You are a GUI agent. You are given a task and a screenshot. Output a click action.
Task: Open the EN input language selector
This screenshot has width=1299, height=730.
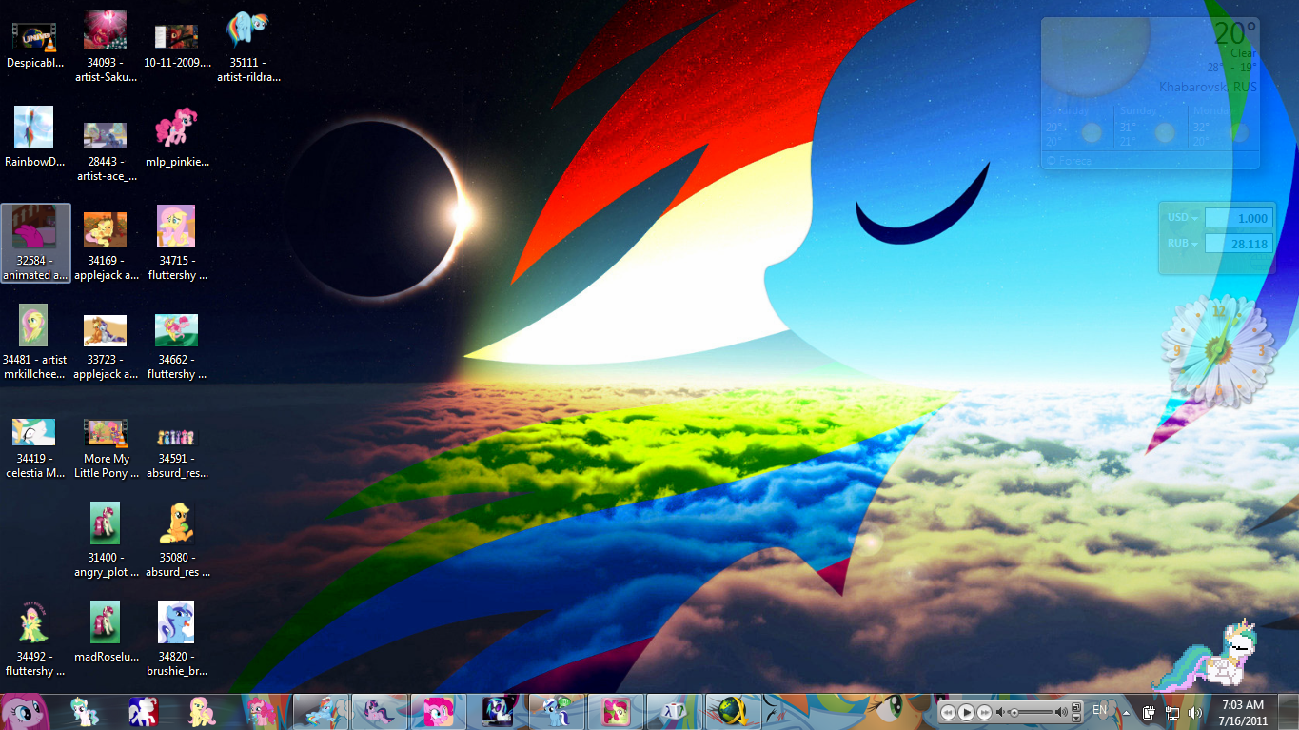1100,710
